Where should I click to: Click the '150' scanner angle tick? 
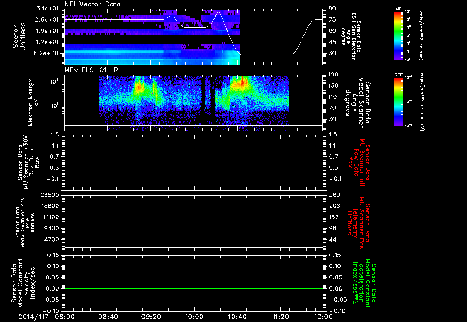click(334, 86)
